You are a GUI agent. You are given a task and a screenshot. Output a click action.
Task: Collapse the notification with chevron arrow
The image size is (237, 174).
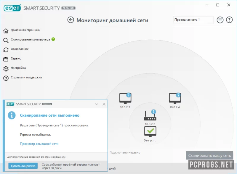point(97,104)
